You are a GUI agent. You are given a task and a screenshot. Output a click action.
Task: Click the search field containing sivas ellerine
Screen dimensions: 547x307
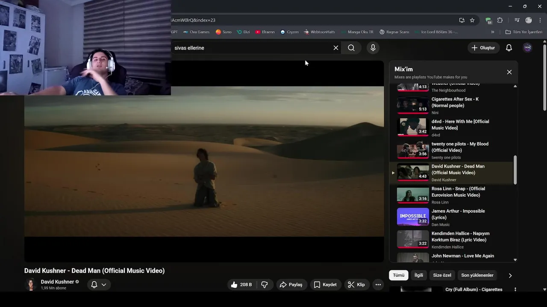coord(252,48)
